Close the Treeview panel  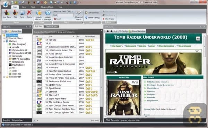pyautogui.click(x=30, y=27)
